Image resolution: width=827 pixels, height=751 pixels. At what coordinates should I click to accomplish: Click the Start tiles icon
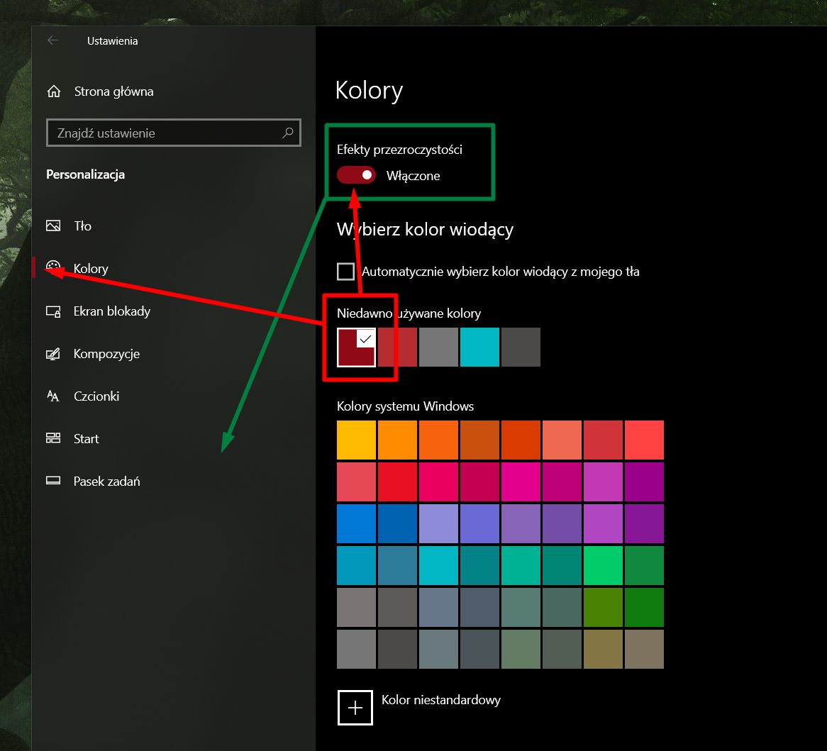coord(53,439)
